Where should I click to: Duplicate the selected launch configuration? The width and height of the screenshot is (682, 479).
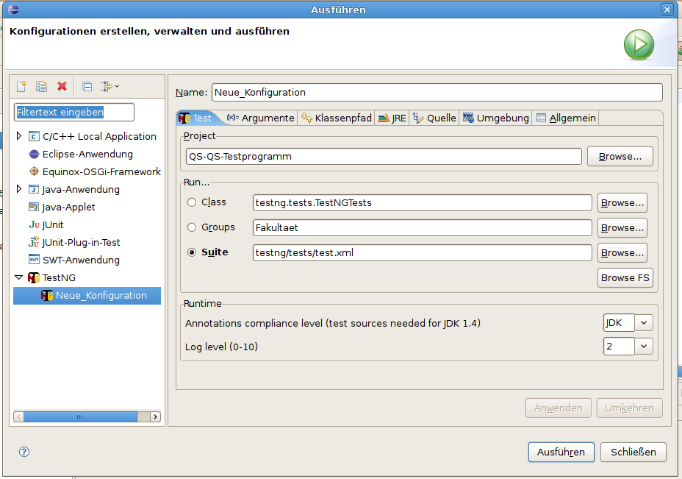42,86
